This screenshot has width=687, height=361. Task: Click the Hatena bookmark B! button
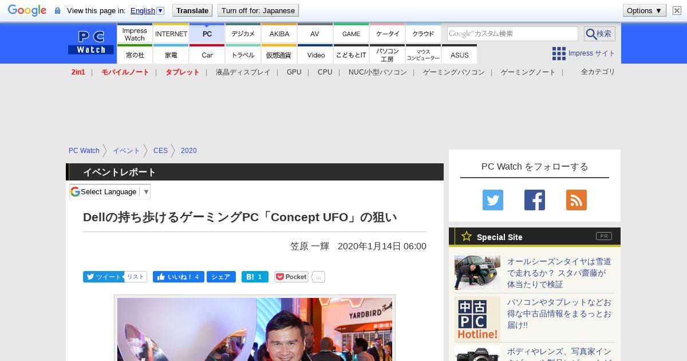pos(255,277)
